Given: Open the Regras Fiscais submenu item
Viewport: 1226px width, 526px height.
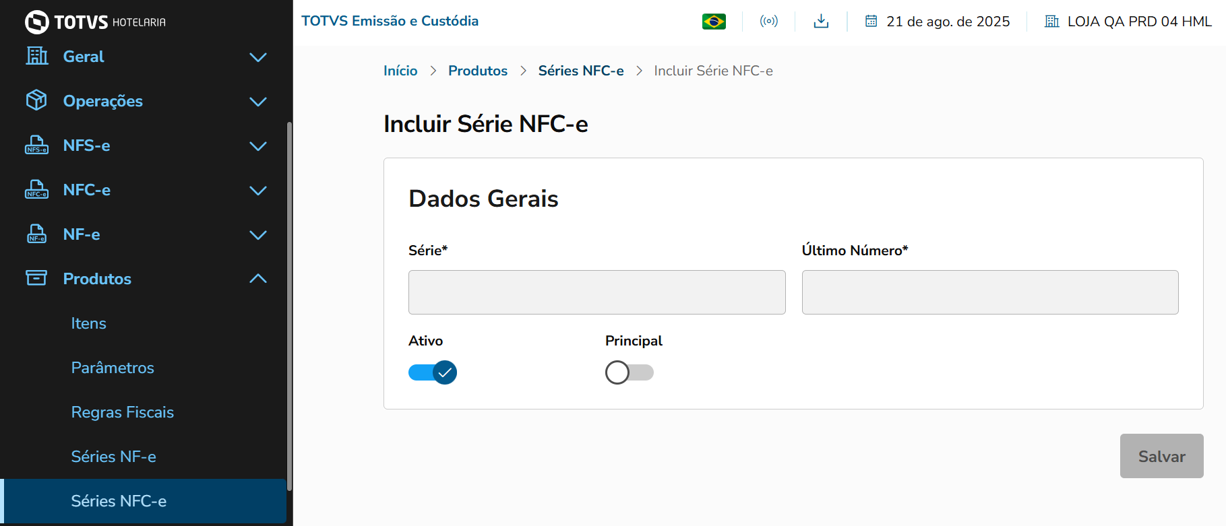Looking at the screenshot, I should coord(123,412).
